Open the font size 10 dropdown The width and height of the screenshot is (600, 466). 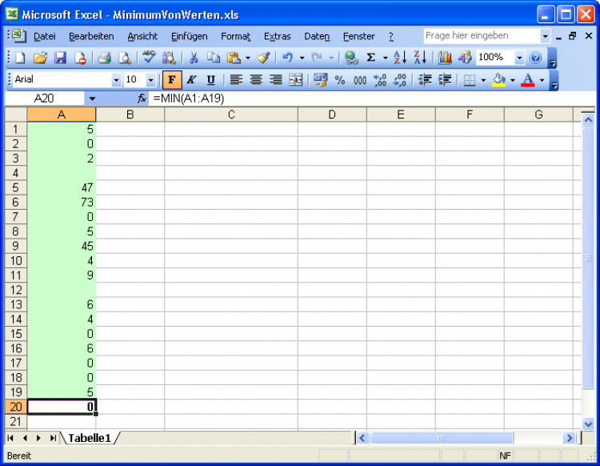click(x=150, y=80)
